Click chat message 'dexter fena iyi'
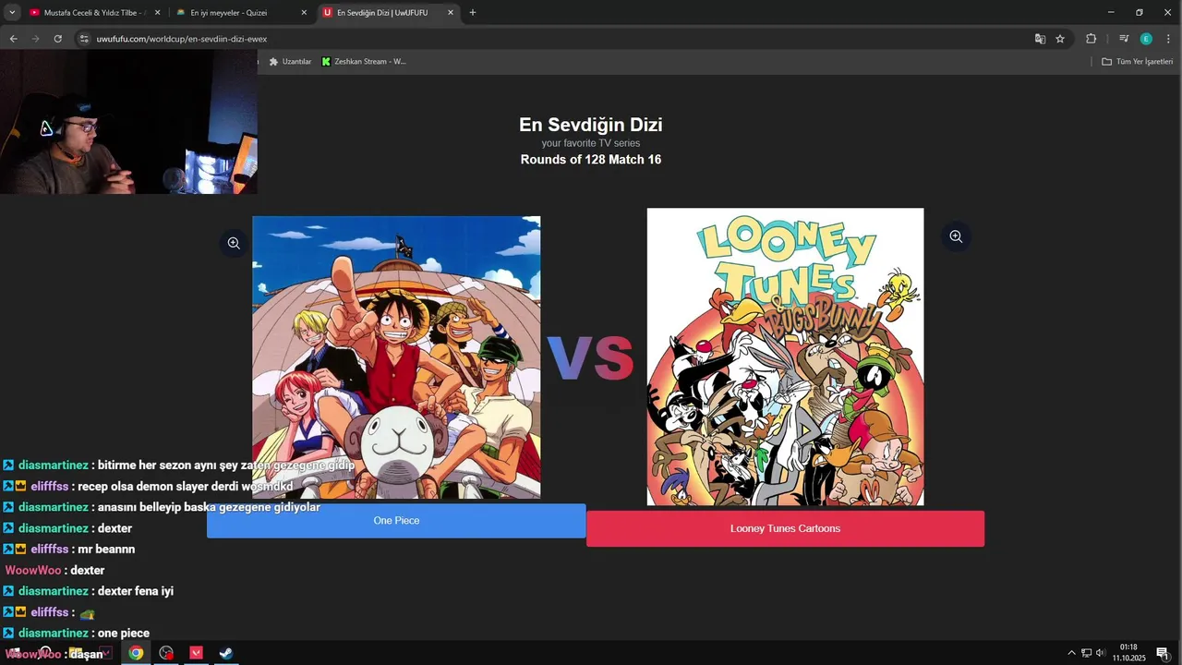Viewport: 1182px width, 665px height. [136, 591]
